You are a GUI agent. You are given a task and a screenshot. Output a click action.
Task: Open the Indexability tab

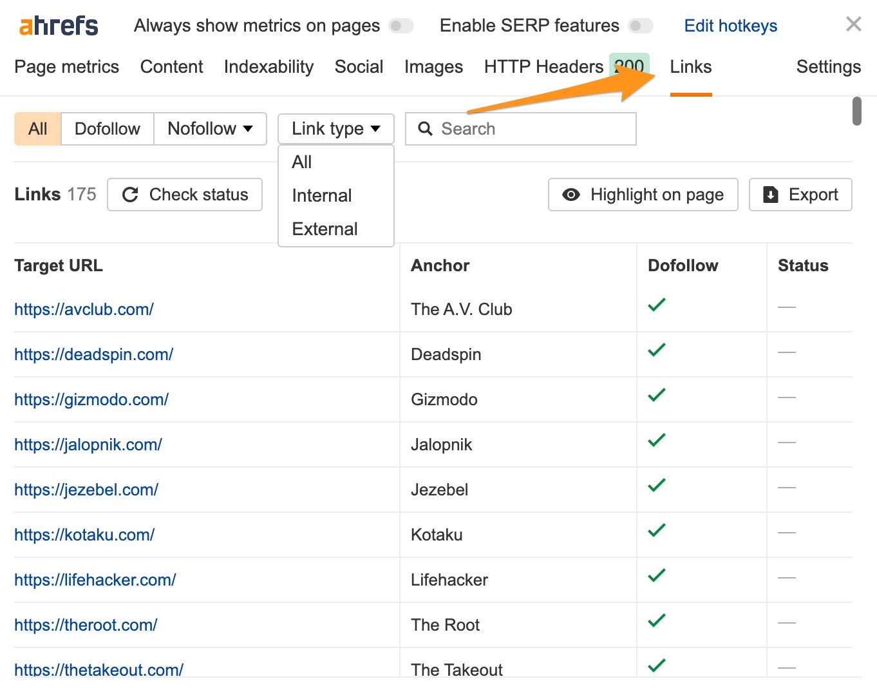pyautogui.click(x=268, y=66)
